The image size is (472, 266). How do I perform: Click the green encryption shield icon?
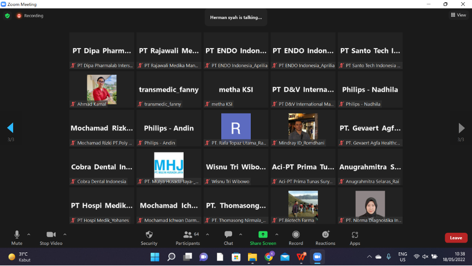8,16
